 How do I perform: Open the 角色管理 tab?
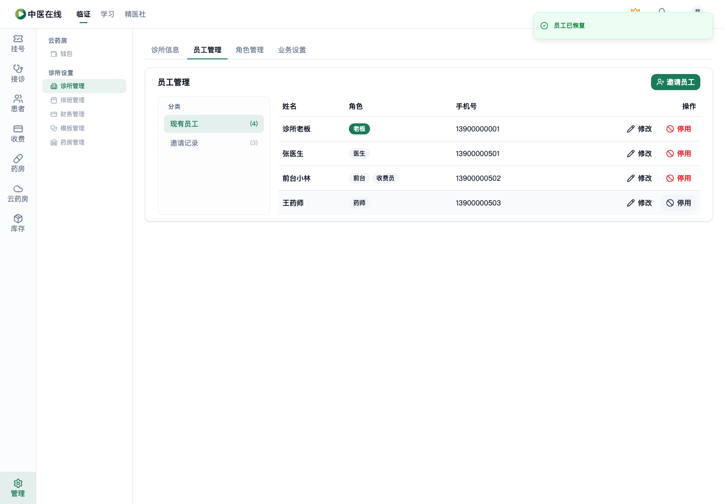pyautogui.click(x=250, y=50)
